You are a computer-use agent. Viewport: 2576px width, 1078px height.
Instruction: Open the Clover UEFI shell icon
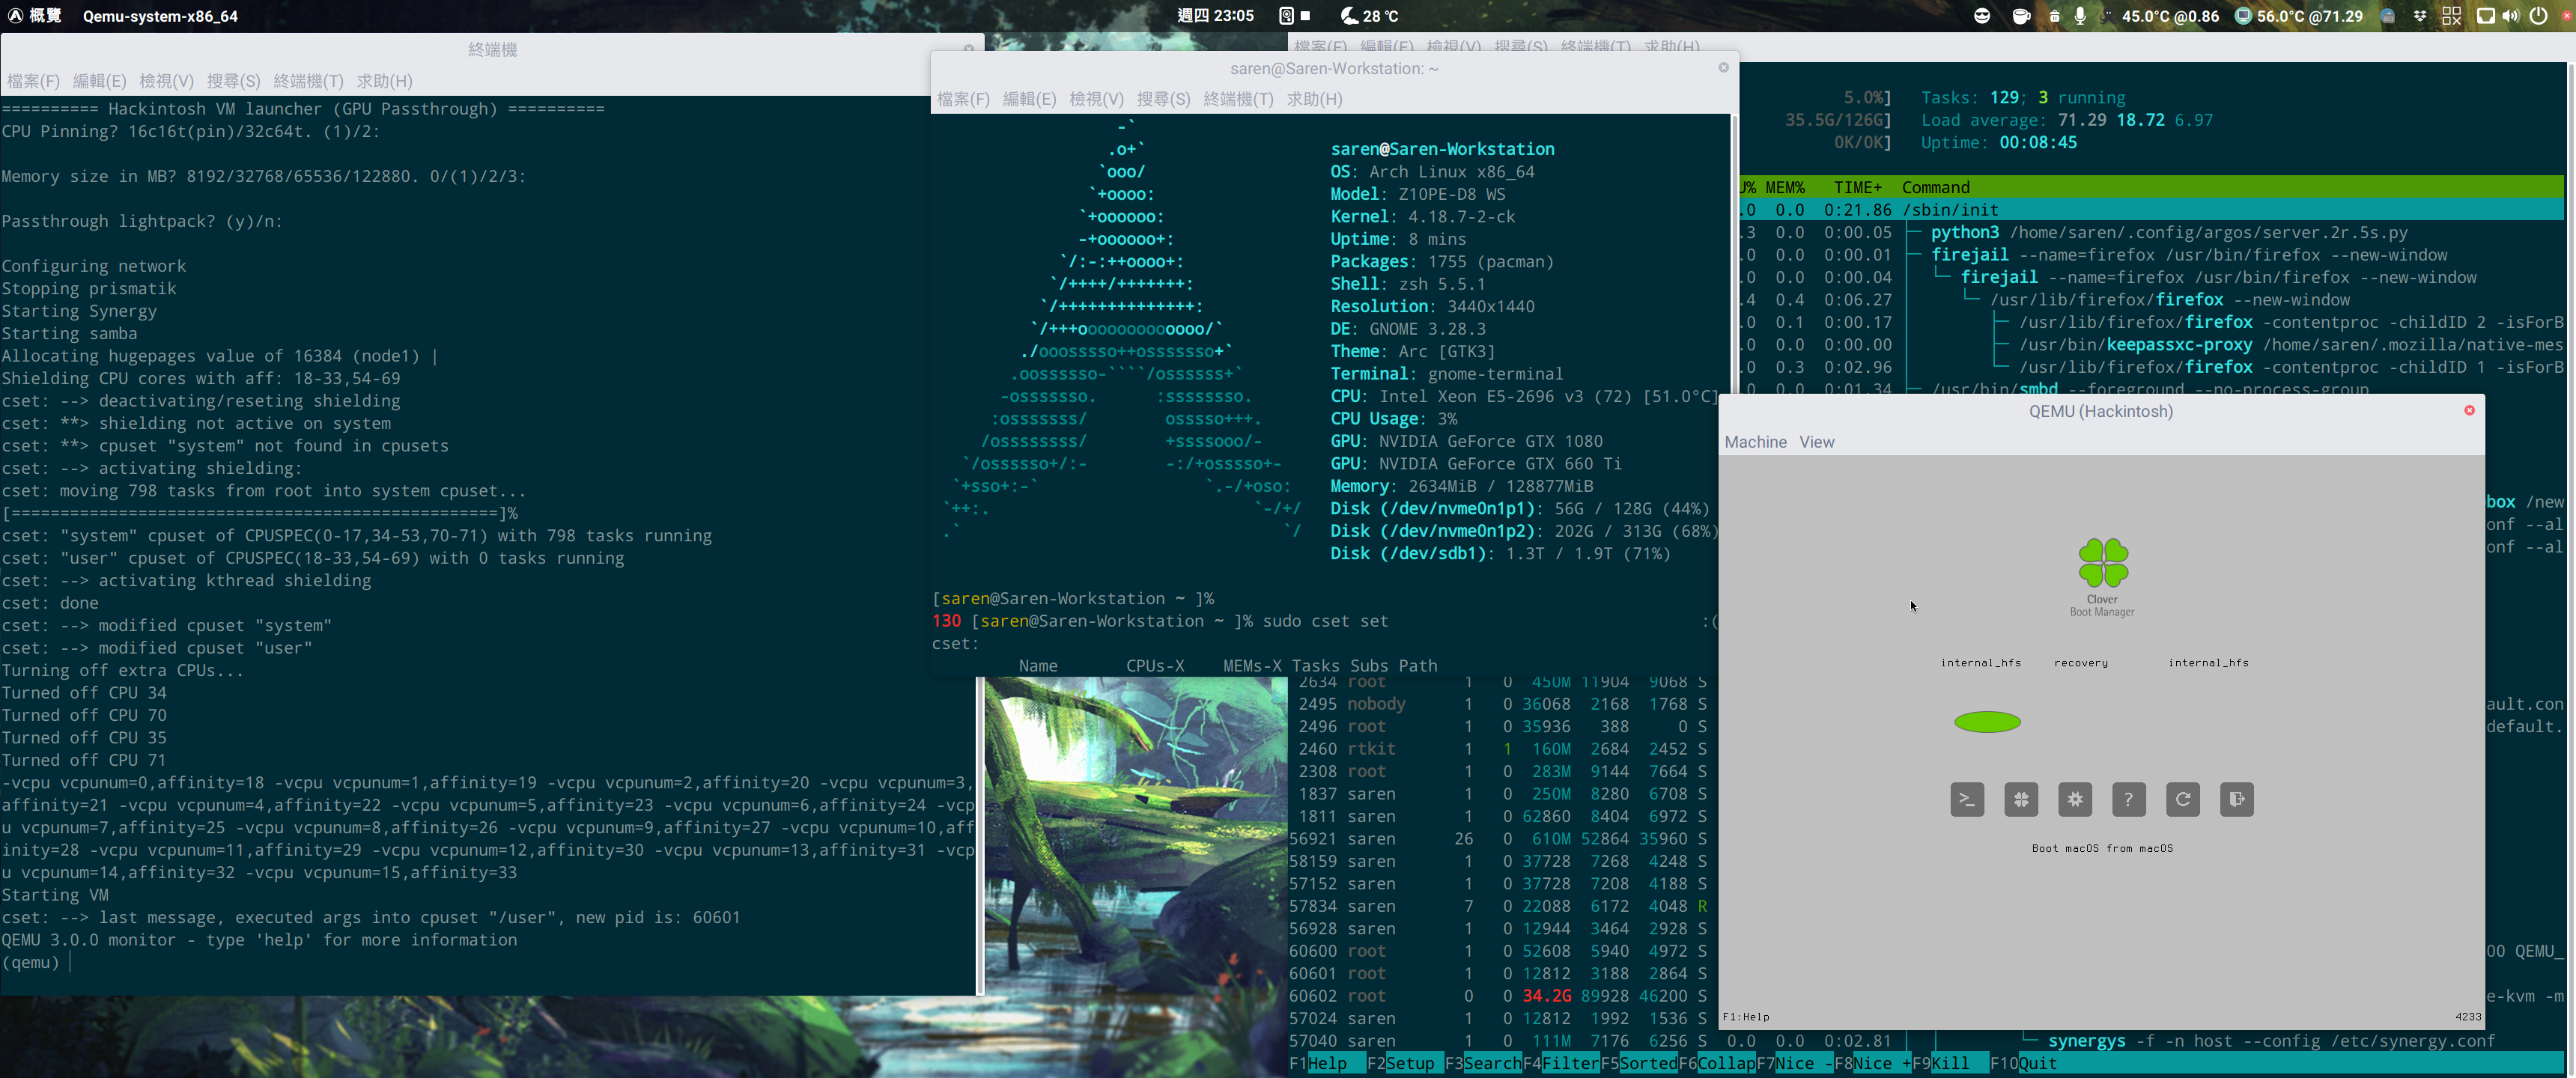pos(1967,799)
